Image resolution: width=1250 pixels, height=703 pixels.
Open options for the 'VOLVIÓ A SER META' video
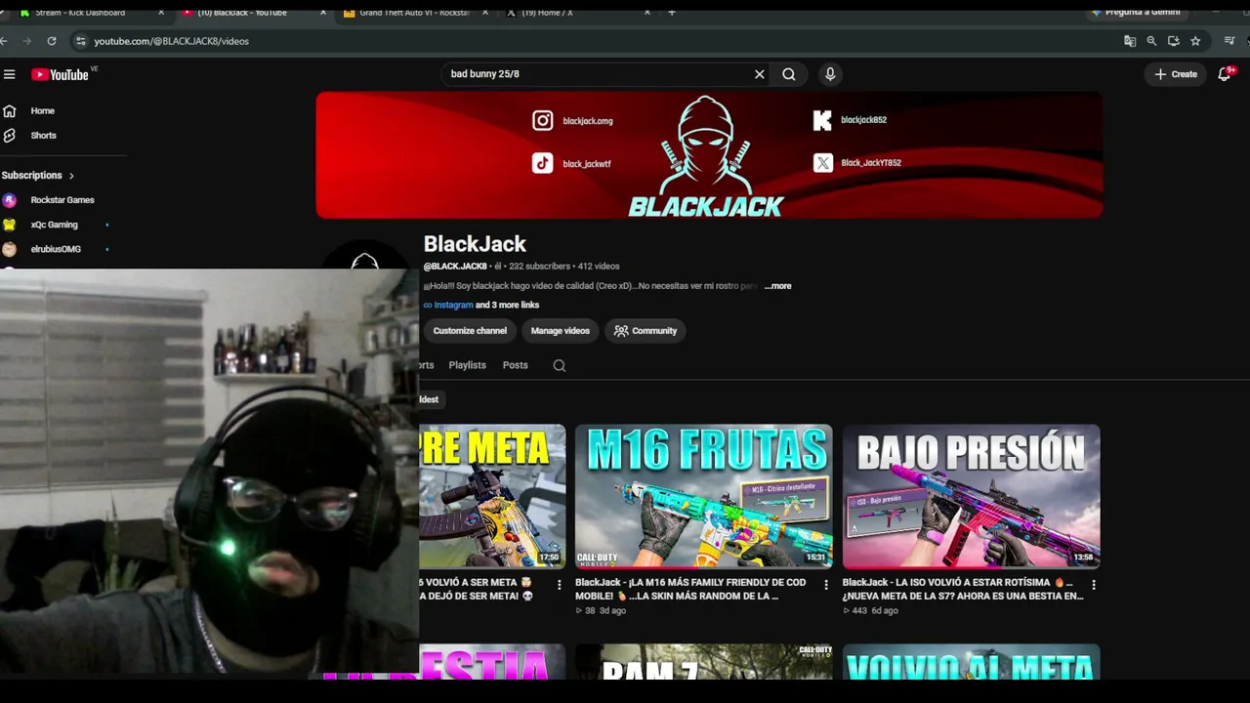click(560, 585)
